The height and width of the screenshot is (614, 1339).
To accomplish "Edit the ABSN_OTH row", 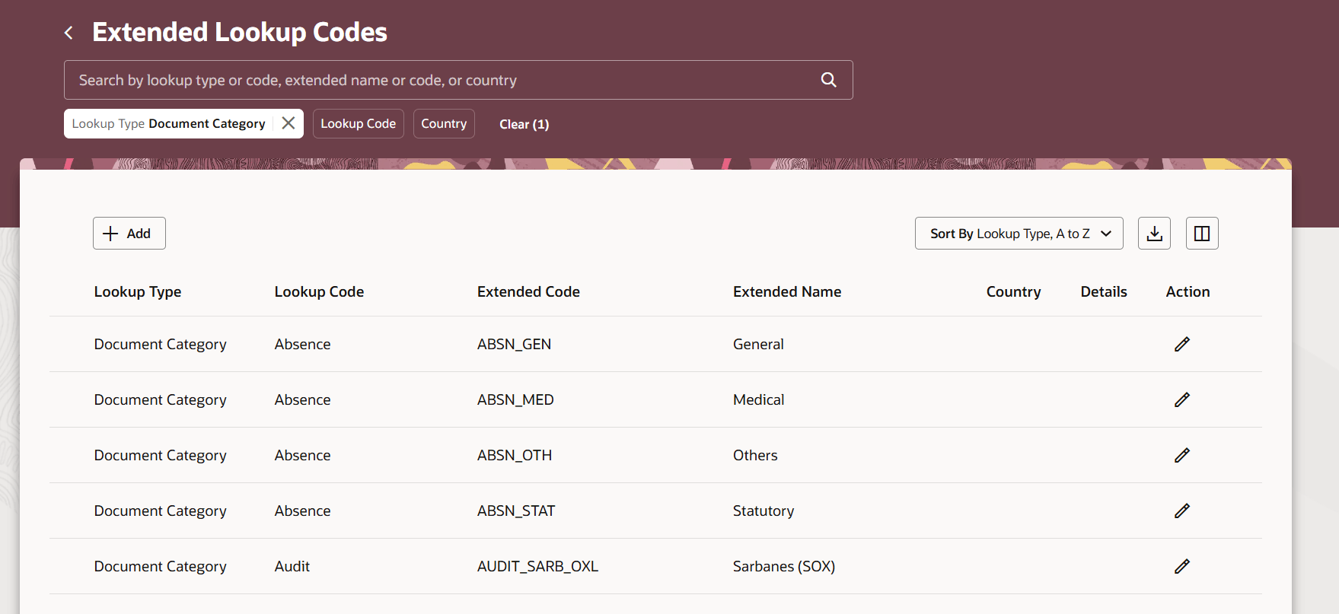I will point(1181,455).
